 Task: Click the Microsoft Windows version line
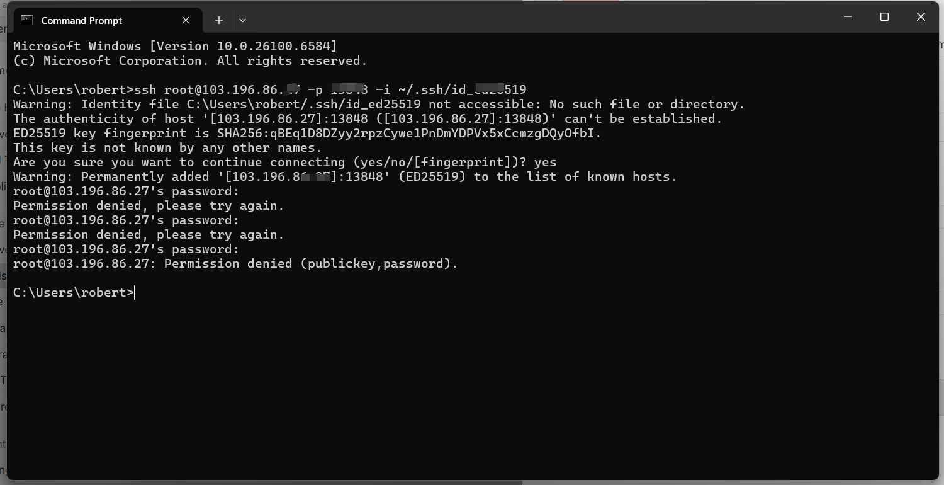(175, 46)
